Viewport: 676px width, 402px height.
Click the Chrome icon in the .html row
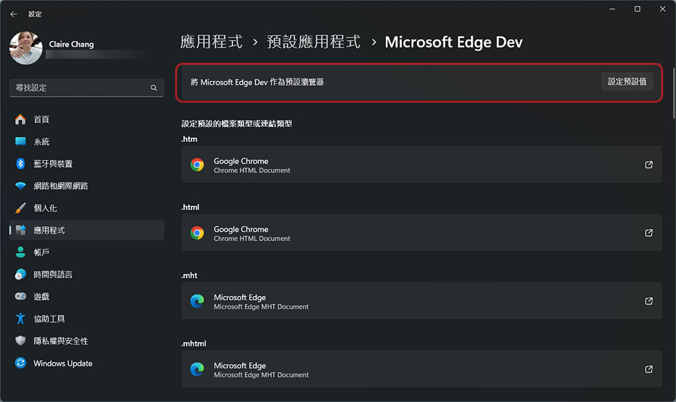(x=197, y=232)
